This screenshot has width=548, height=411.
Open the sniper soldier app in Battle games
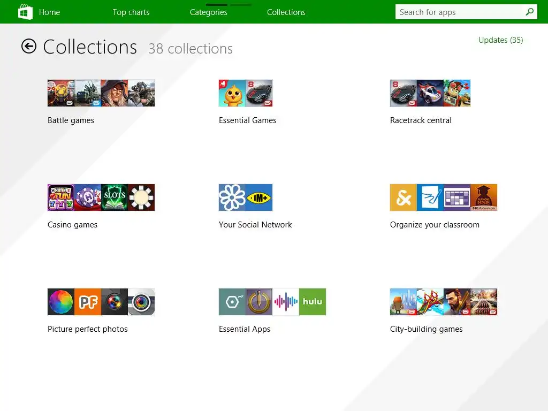tap(141, 93)
